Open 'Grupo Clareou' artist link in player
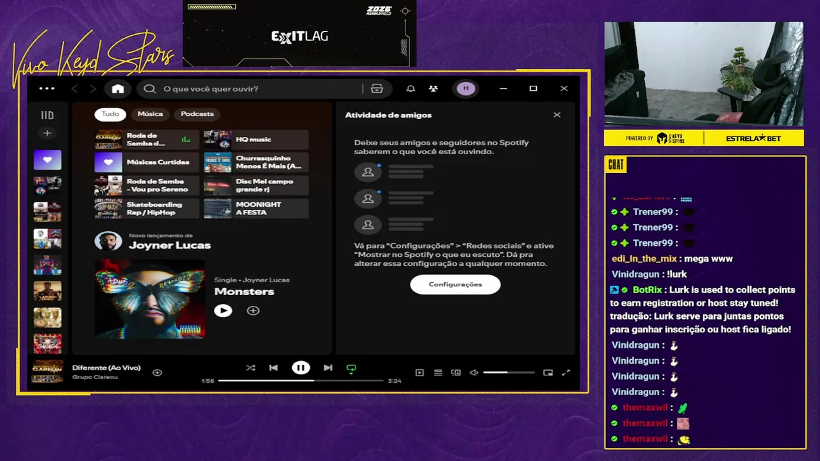Image resolution: width=820 pixels, height=461 pixels. [x=95, y=377]
